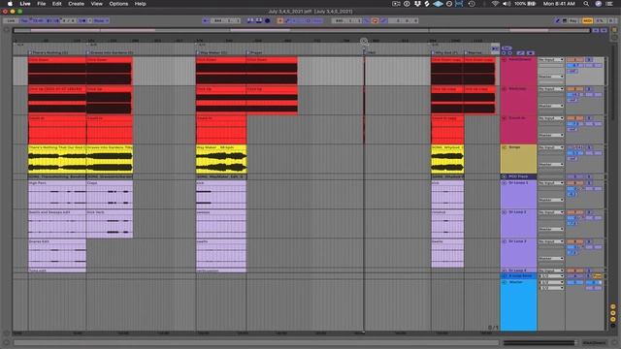This screenshot has width=621, height=349.
Task: Select the High Perc MIDI clip
Action: click(x=57, y=194)
